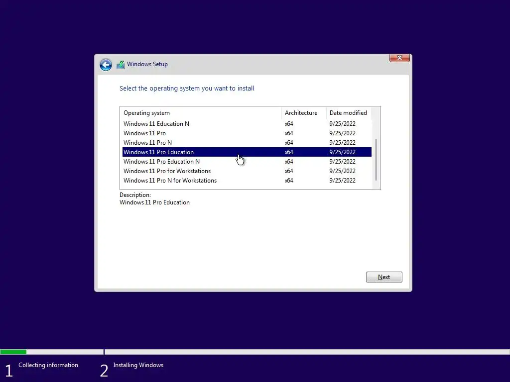The width and height of the screenshot is (510, 382).
Task: Click x64 in the Windows 11 Pro row
Action: tap(289, 133)
